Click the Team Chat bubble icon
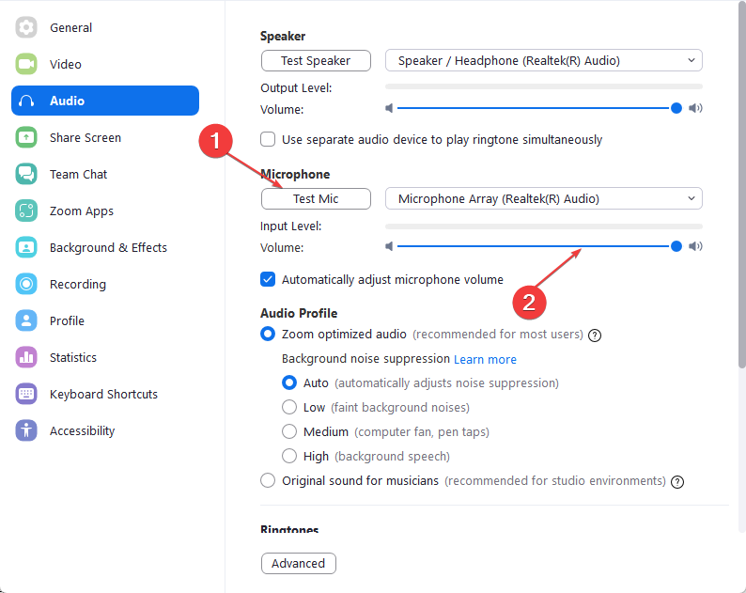This screenshot has height=593, width=746. coord(26,175)
